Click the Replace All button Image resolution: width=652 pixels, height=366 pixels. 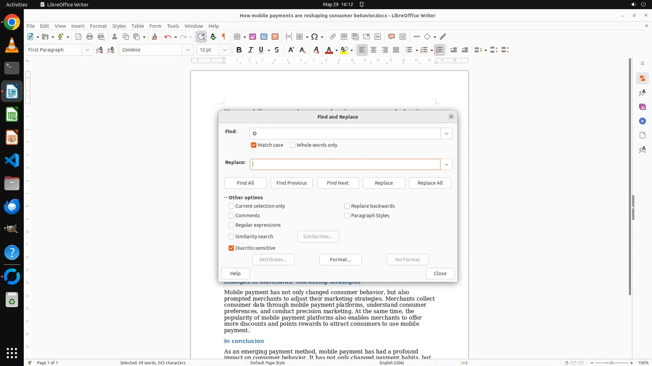point(430,183)
